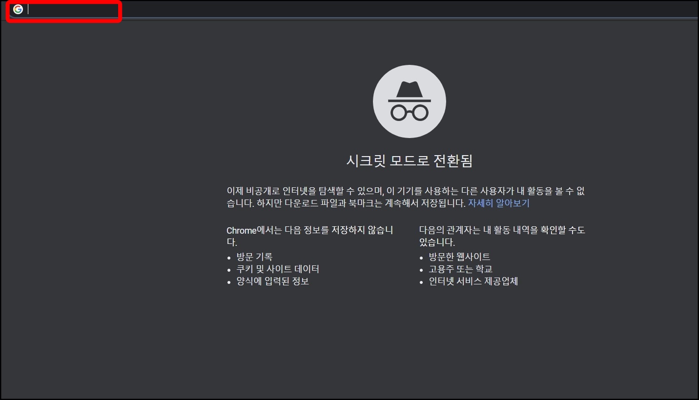Click the 이제 비공개로 인터넷을 탐색할 paragraph
Image resolution: width=699 pixels, height=400 pixels.
(406, 197)
